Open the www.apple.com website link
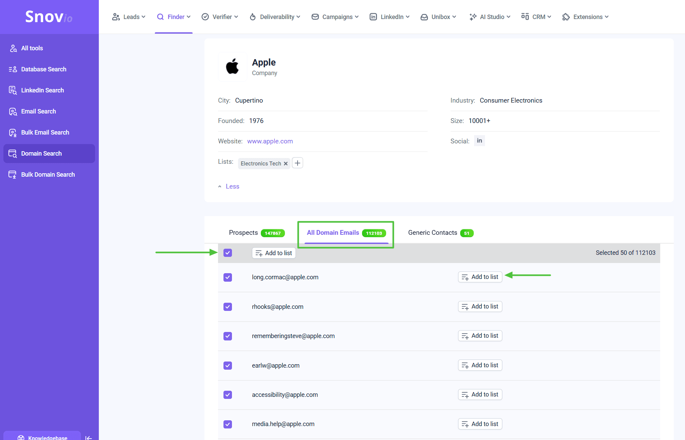 [x=270, y=141]
